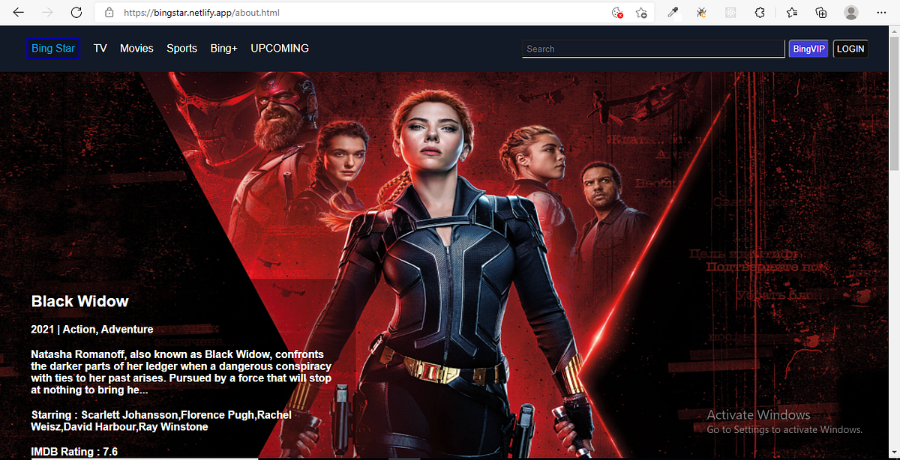This screenshot has width=900, height=460.
Task: Add this page to favorites
Action: 641,12
